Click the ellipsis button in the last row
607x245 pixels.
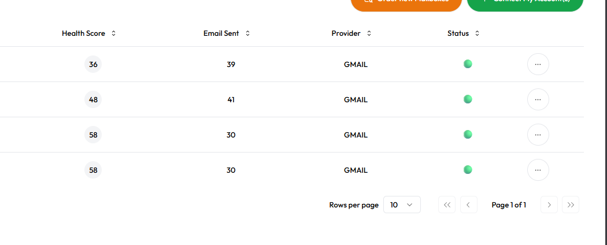[538, 170]
